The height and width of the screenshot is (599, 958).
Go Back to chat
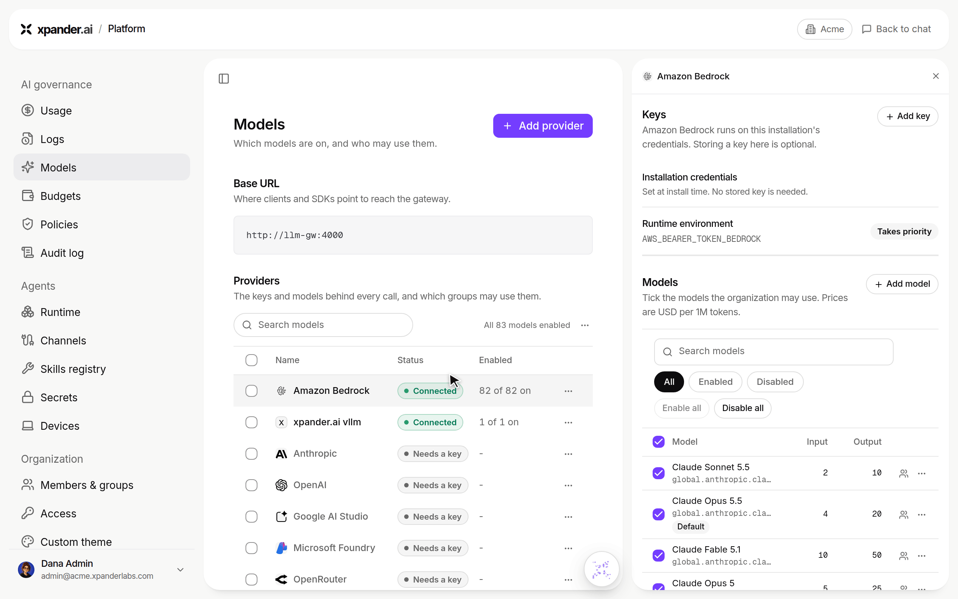coord(896,29)
